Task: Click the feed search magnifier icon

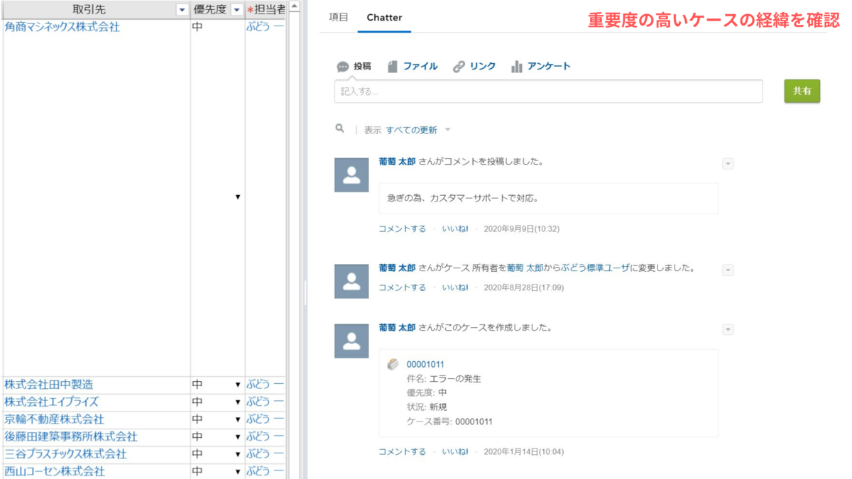Action: pyautogui.click(x=341, y=129)
